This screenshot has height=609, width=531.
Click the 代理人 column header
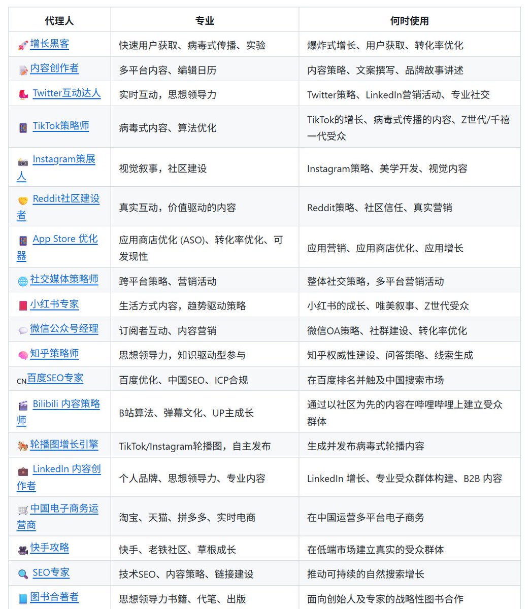(59, 21)
